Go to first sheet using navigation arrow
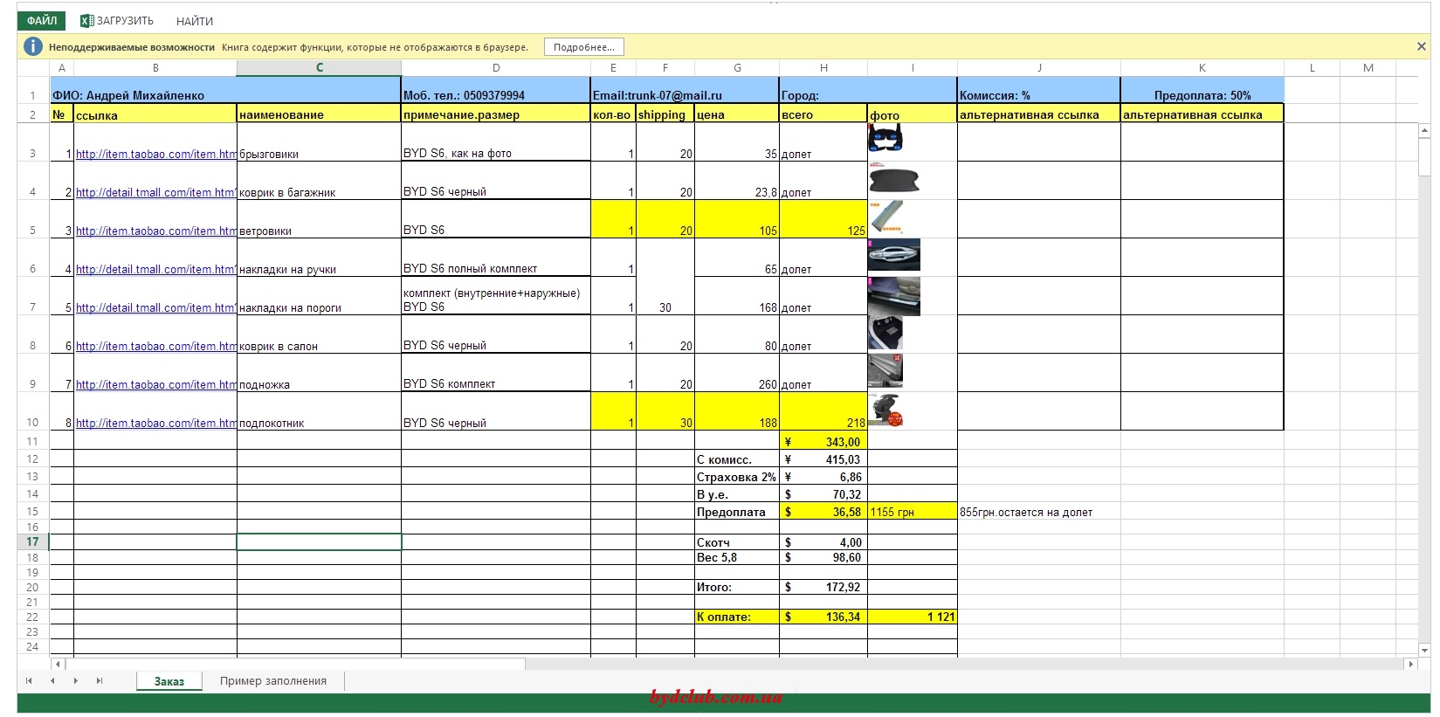 point(29,681)
